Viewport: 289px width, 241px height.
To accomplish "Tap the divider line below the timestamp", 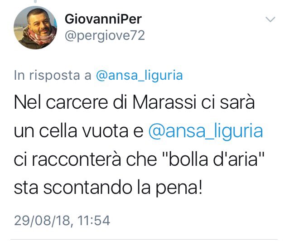I will coord(144,239).
